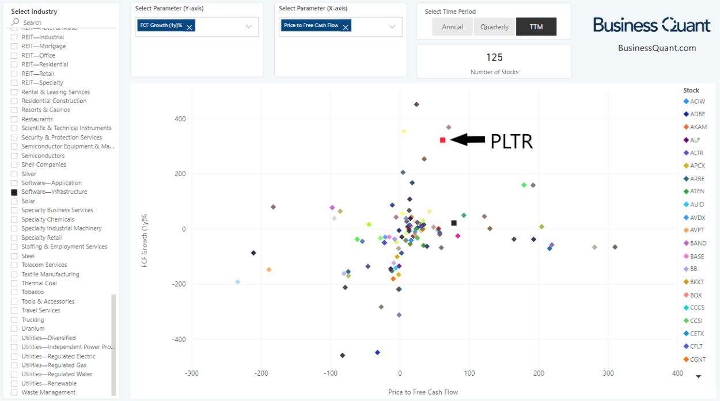
Task: Check the Solar industry checkbox
Action: click(14, 201)
